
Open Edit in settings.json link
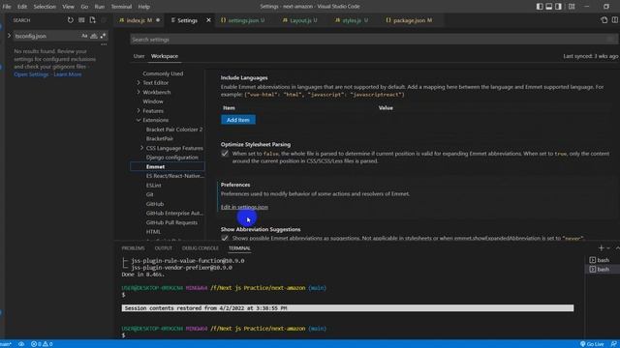(x=244, y=207)
